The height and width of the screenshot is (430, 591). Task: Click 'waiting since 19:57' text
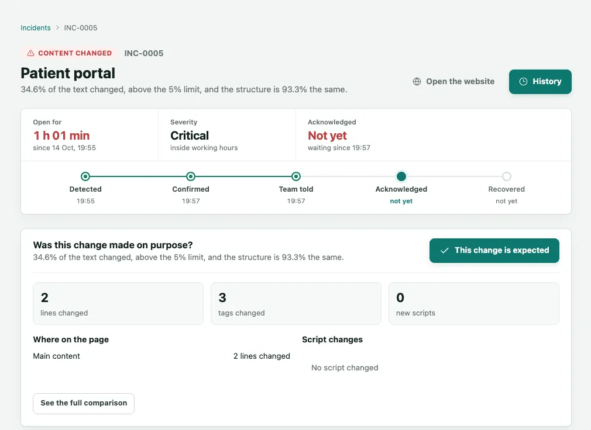click(x=339, y=148)
